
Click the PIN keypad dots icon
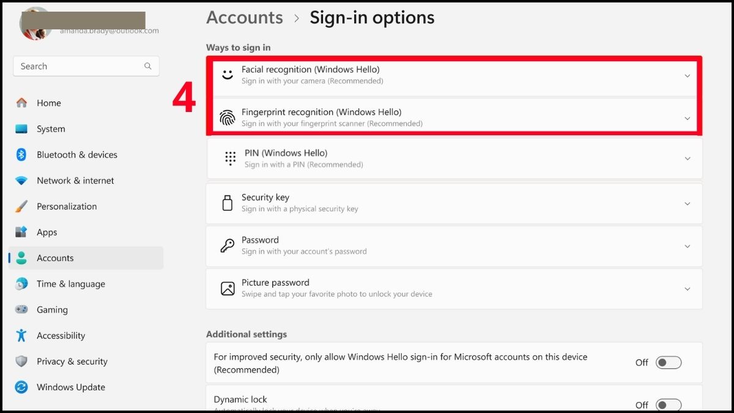pyautogui.click(x=231, y=158)
